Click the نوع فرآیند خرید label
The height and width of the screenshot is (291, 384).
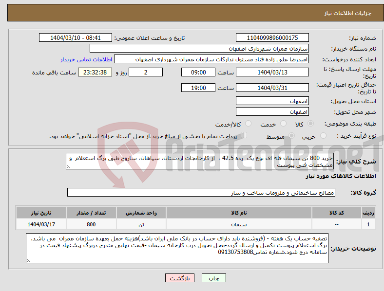point(356,136)
